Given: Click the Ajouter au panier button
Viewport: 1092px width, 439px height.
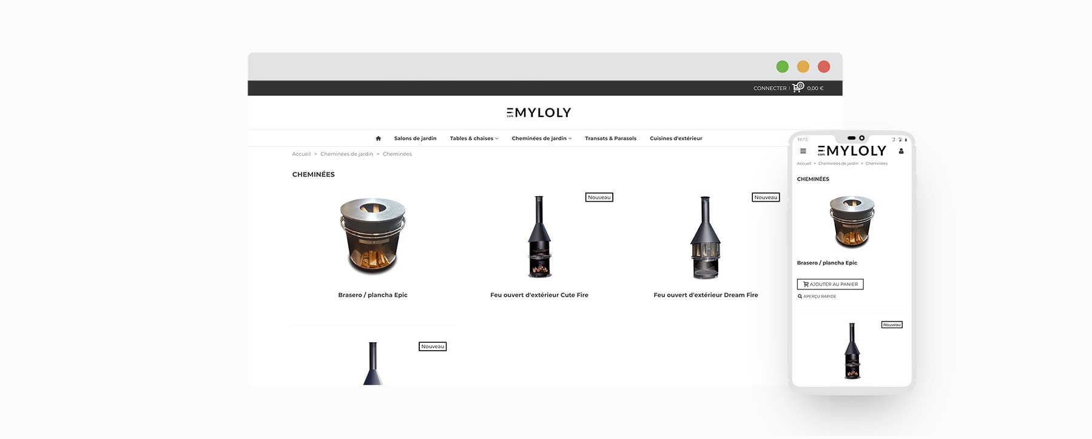Looking at the screenshot, I should tap(830, 284).
